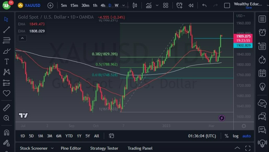This screenshot has height=152, width=269.
Task: Open the chart settings gear icon
Action: coord(244,126)
